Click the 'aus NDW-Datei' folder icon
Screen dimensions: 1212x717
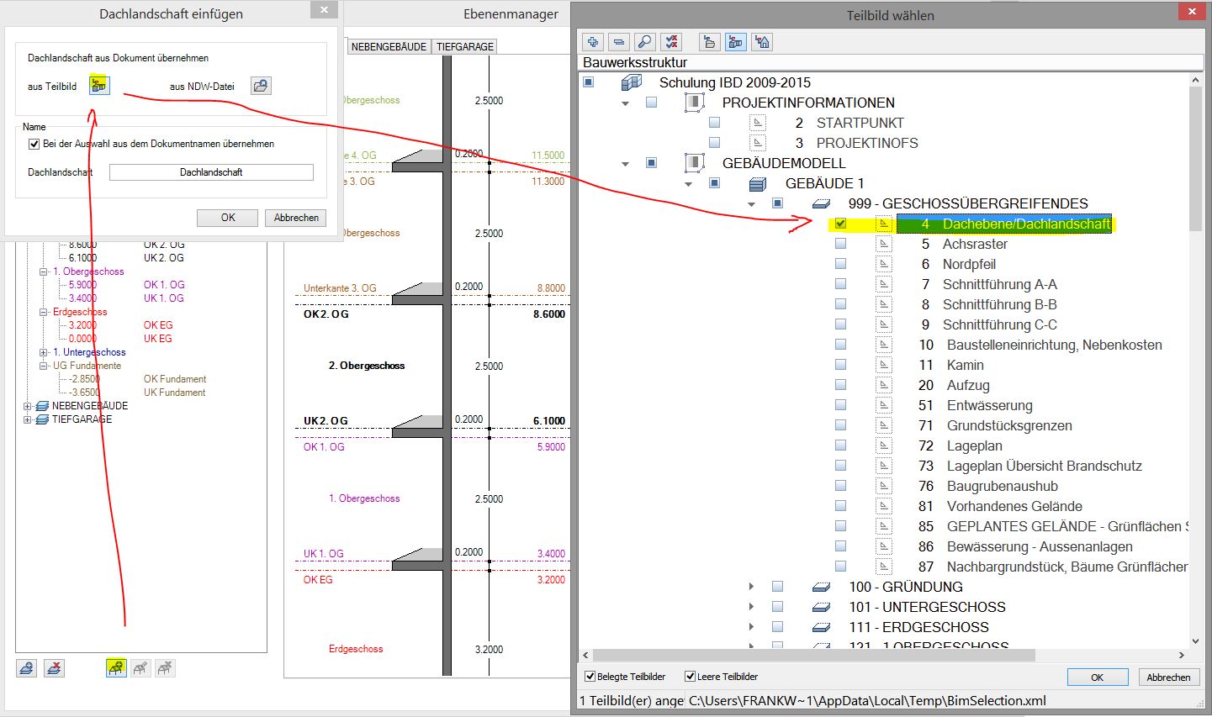(261, 86)
